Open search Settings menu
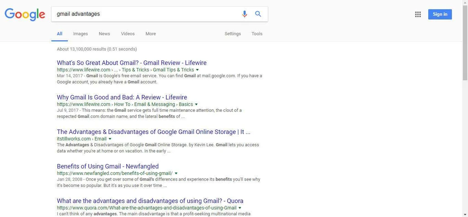This screenshot has width=468, height=217. click(x=233, y=34)
